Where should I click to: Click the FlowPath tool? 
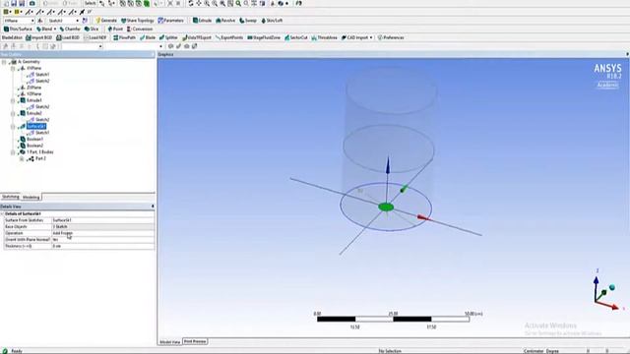[x=124, y=37]
